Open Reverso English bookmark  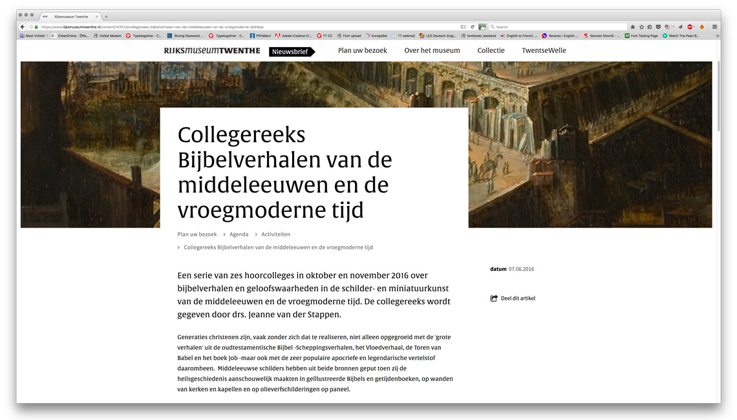(x=561, y=36)
